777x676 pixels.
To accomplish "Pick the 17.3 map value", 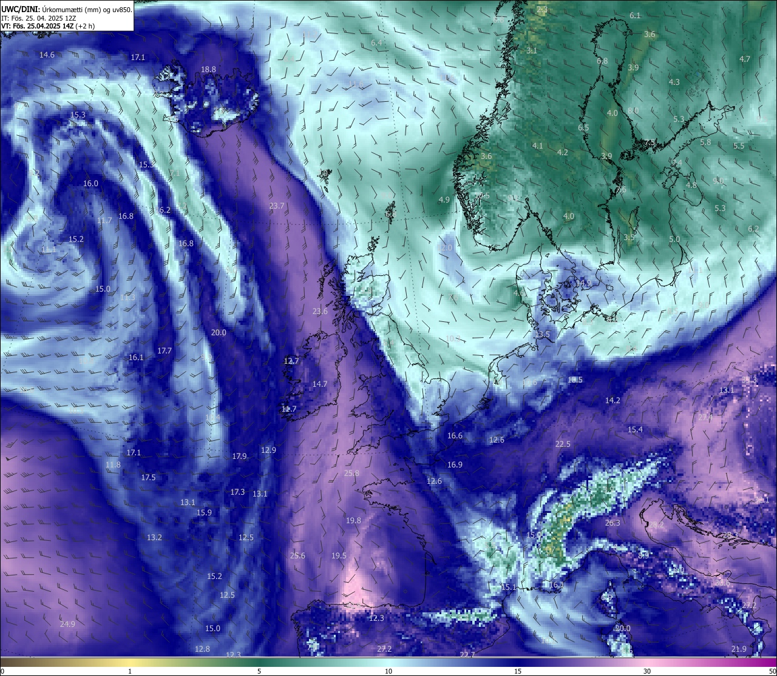I will (237, 492).
